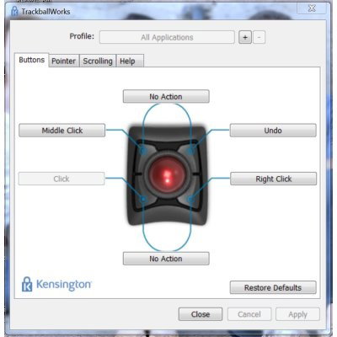Select the top-right trackball button marker

tap(191, 151)
